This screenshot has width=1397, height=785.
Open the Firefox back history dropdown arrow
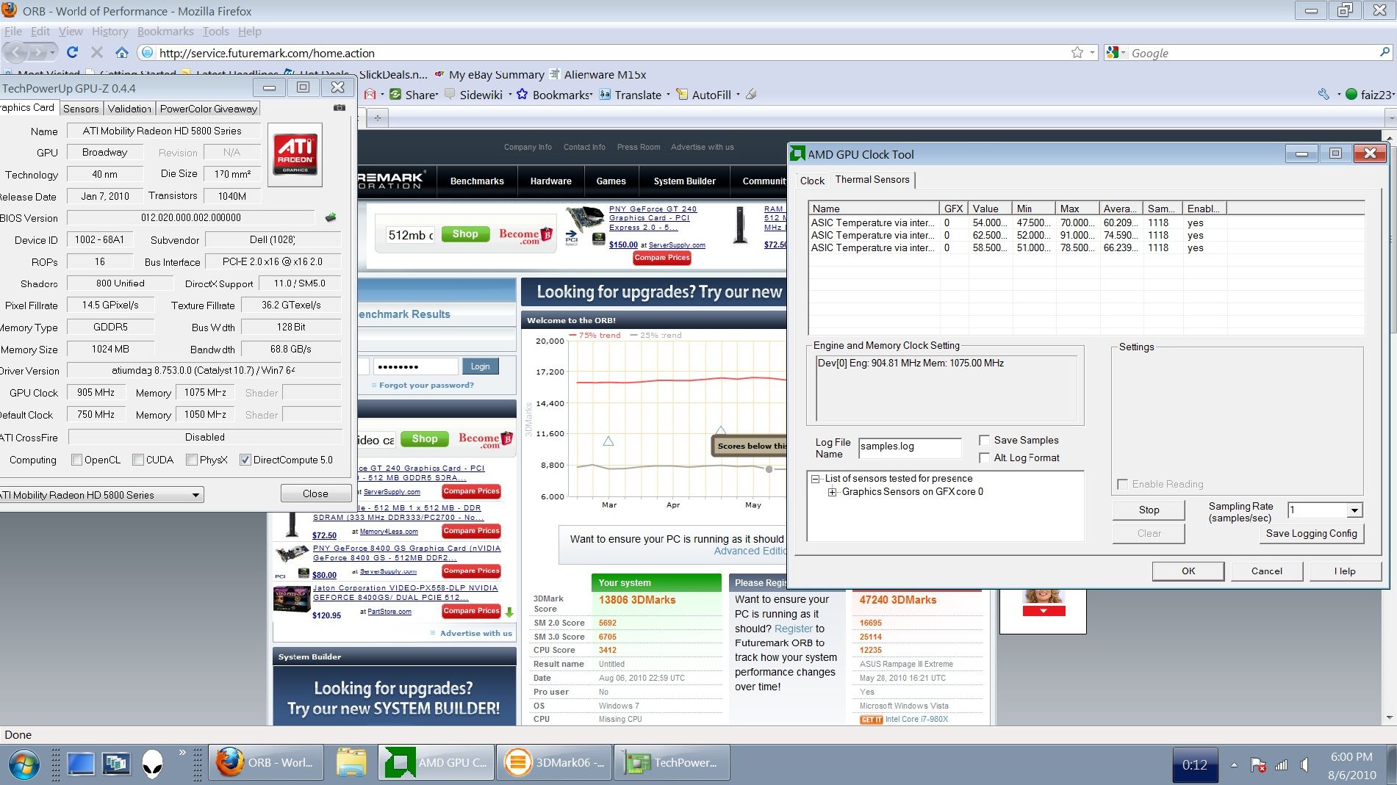point(52,52)
